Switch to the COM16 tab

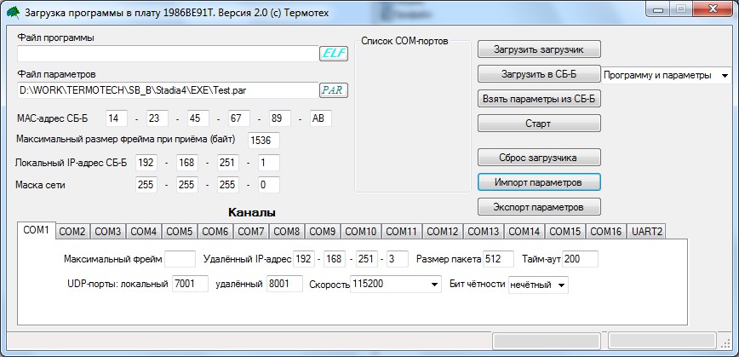click(606, 232)
